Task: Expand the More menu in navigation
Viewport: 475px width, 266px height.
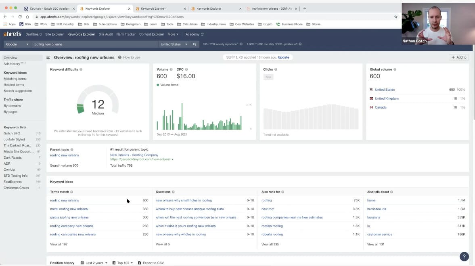Action: tap(173, 34)
